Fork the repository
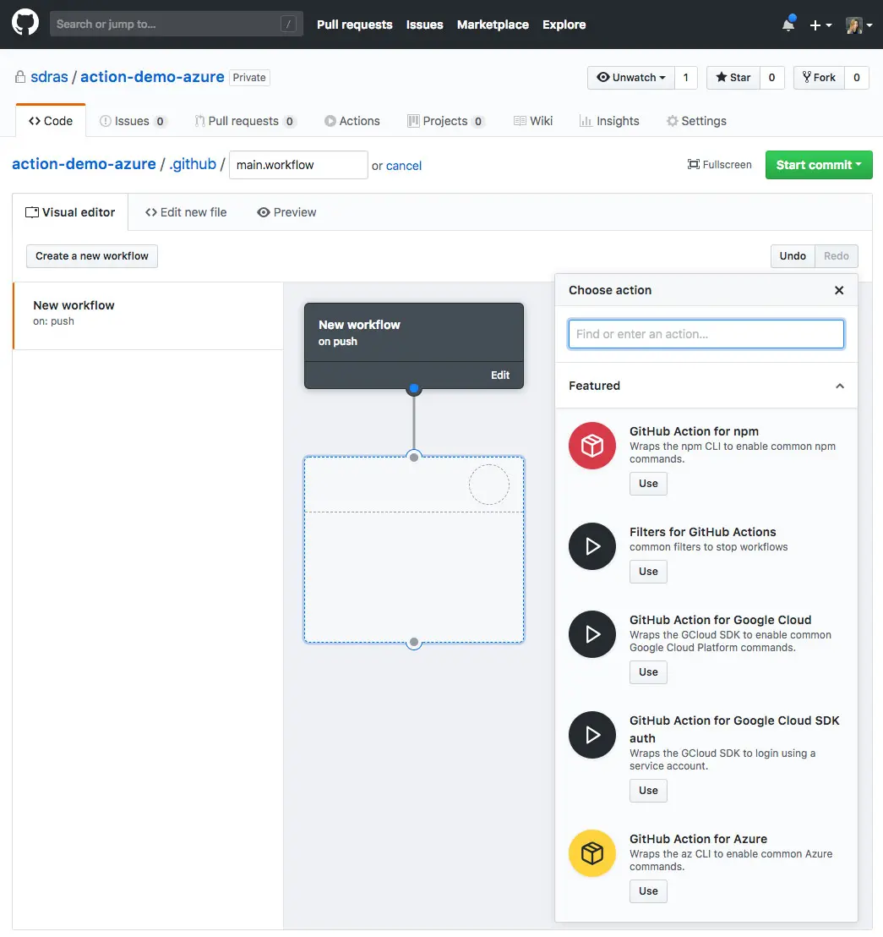This screenshot has width=883, height=937. click(819, 77)
